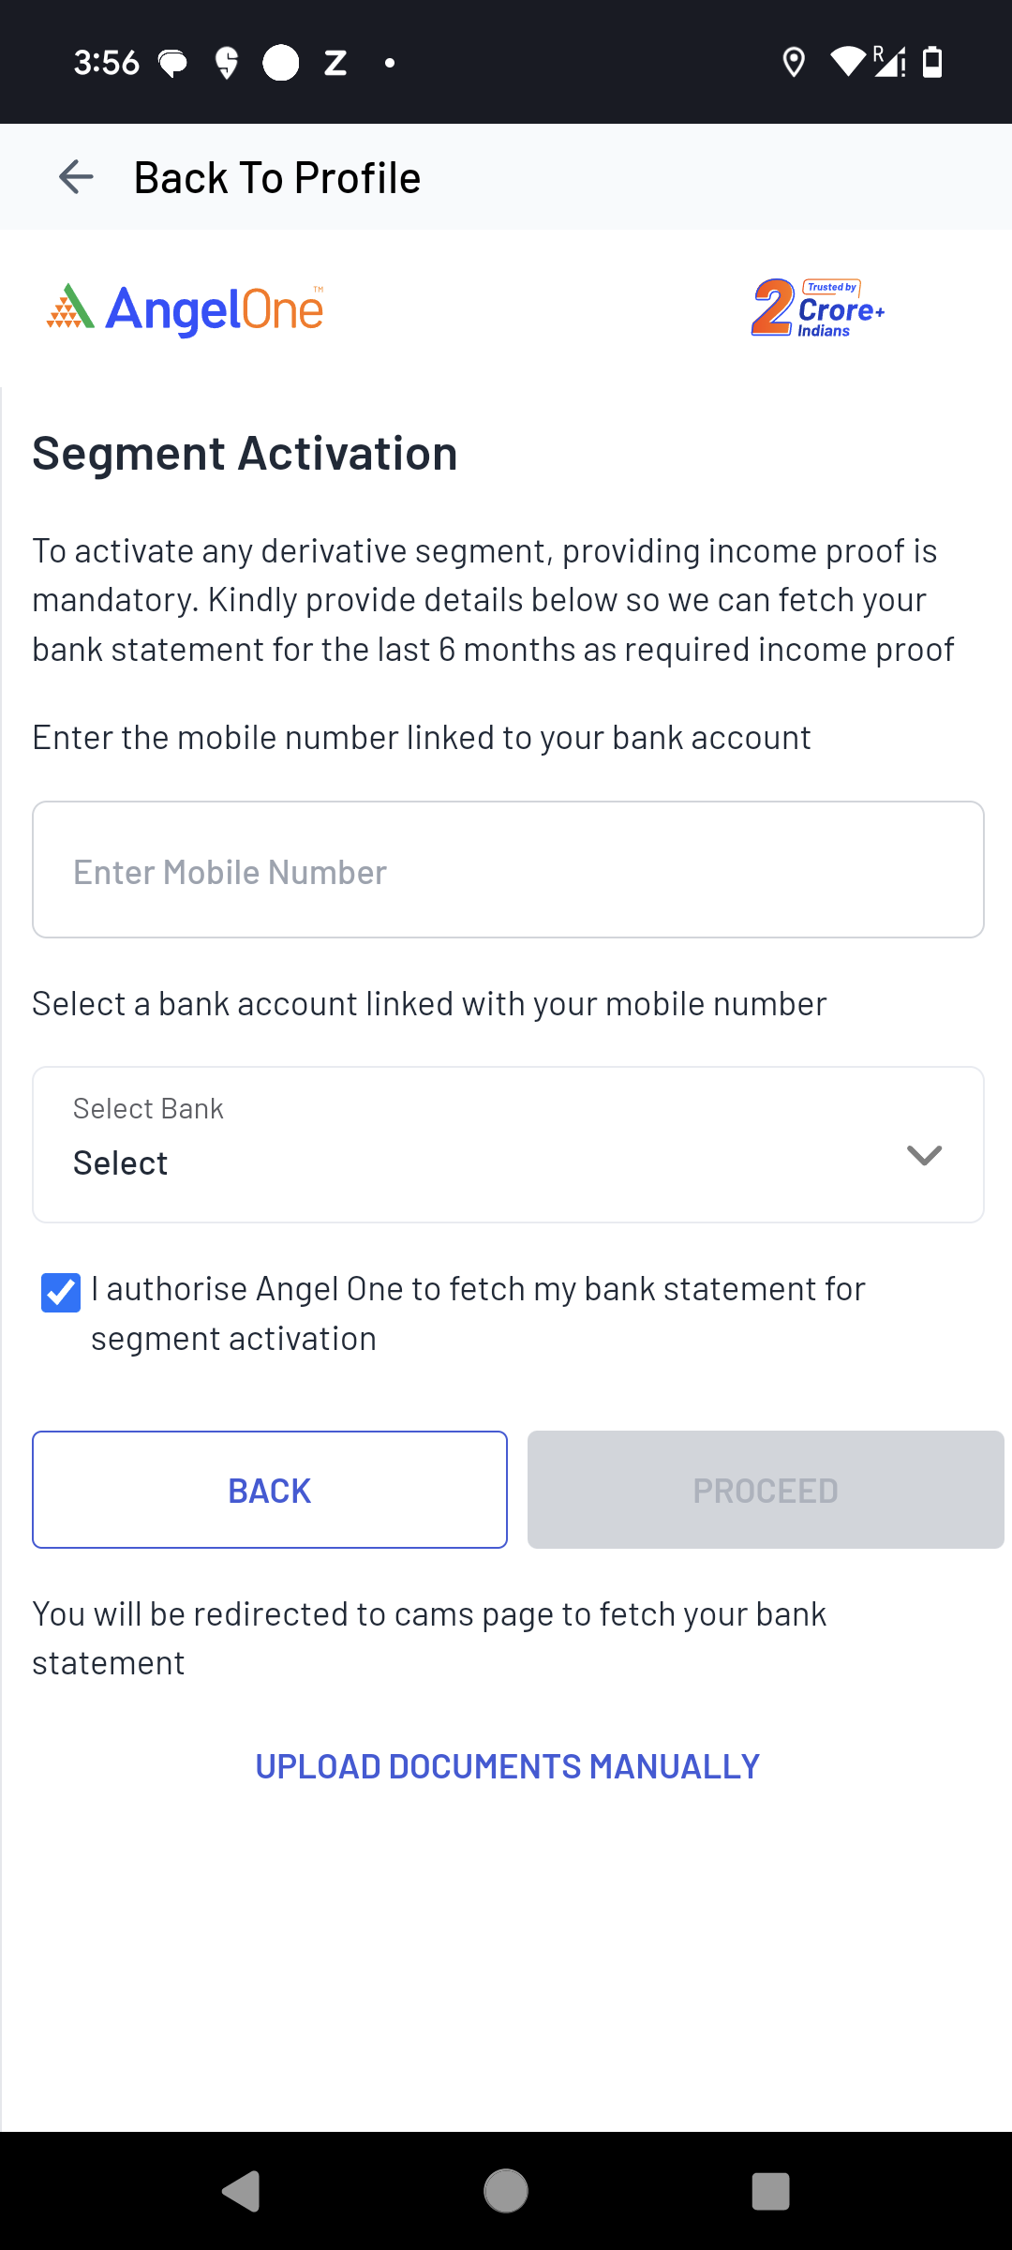Uncheck the authorise Angel One checkbox
This screenshot has width=1012, height=2250.
coord(61,1293)
